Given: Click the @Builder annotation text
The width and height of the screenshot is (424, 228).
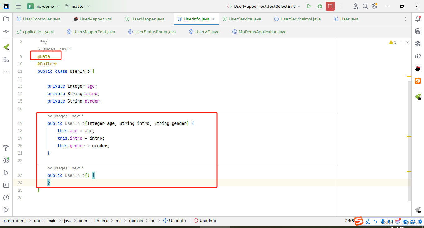Looking at the screenshot, I should tap(47, 64).
